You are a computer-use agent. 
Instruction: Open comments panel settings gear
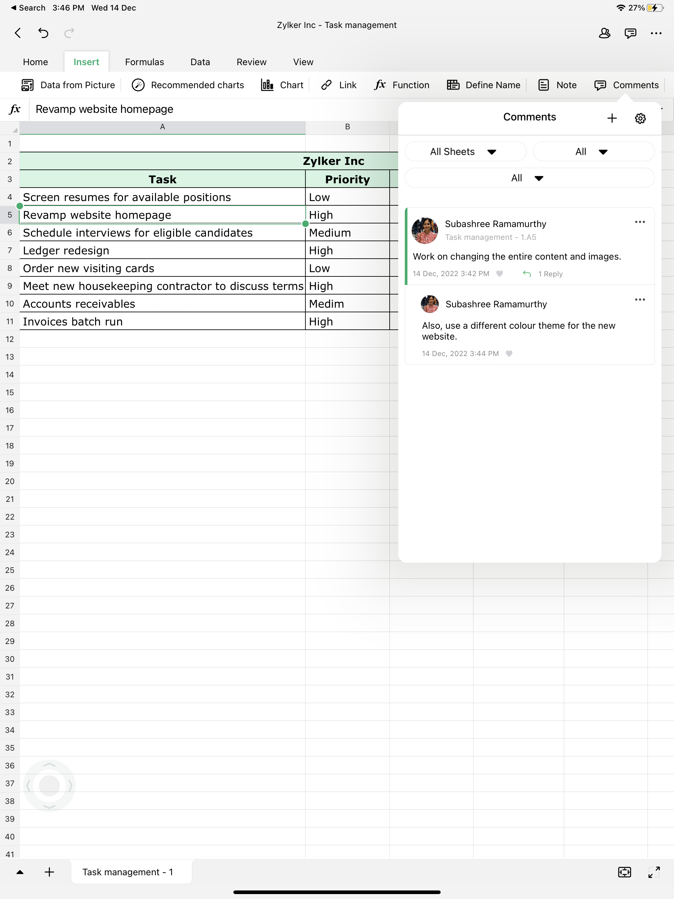pos(640,118)
